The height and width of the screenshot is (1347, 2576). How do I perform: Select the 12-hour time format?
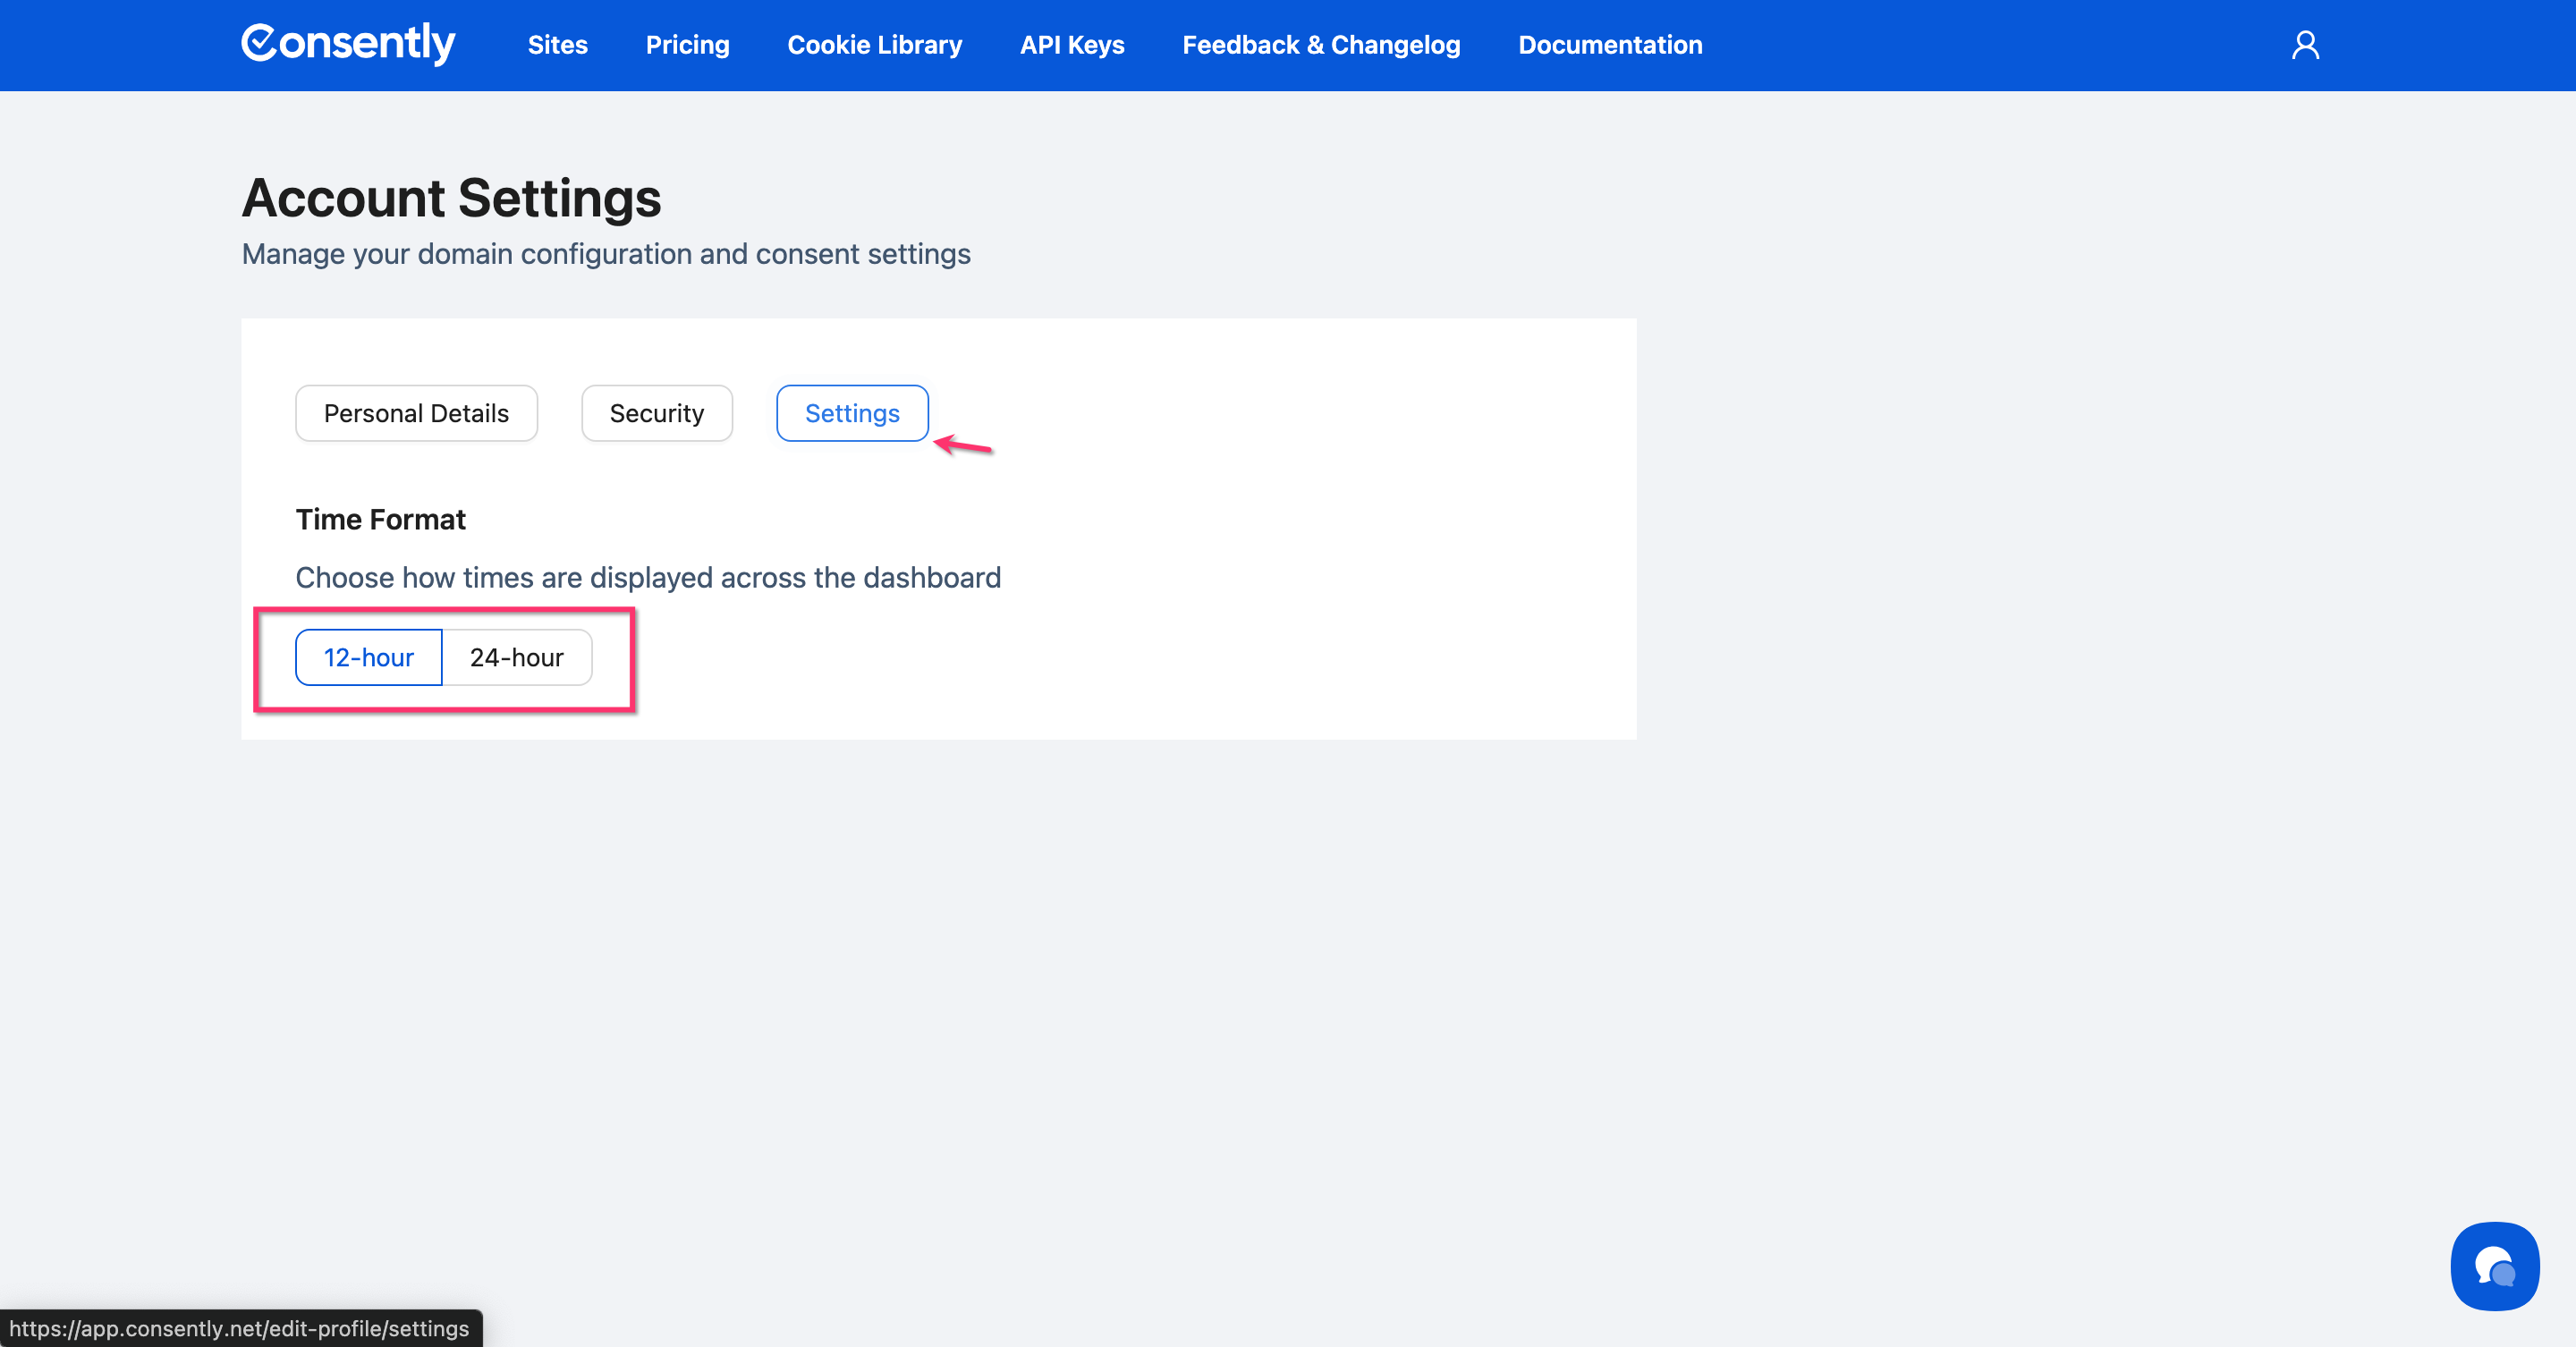[368, 657]
